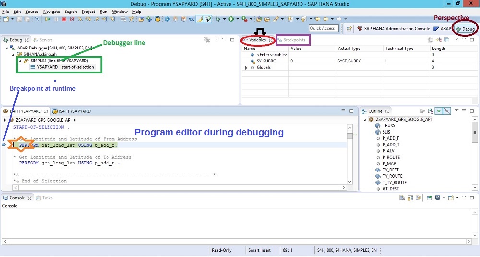The height and width of the screenshot is (257, 480).
Task: Open the Navigate menu
Action: tap(51, 12)
